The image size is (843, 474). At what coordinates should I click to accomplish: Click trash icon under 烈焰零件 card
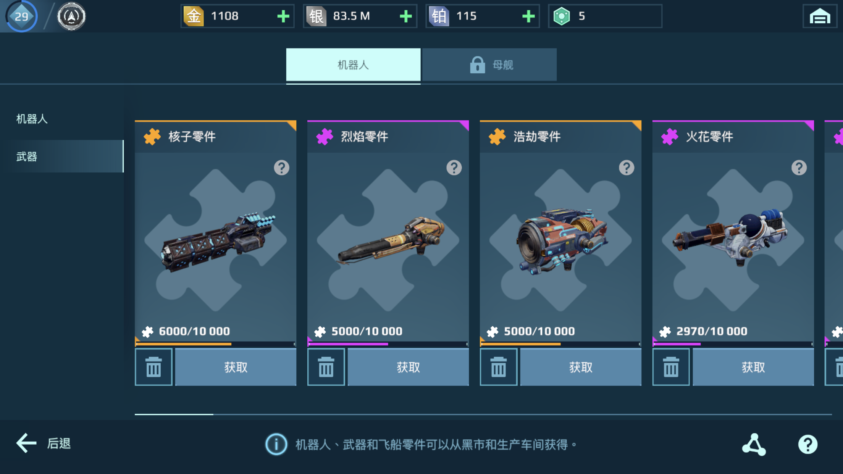click(x=326, y=367)
